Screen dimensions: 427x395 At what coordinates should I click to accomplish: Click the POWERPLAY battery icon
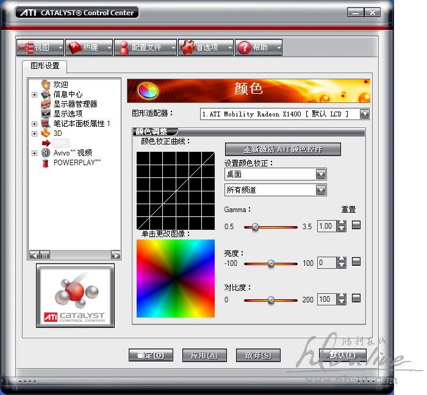(46, 163)
